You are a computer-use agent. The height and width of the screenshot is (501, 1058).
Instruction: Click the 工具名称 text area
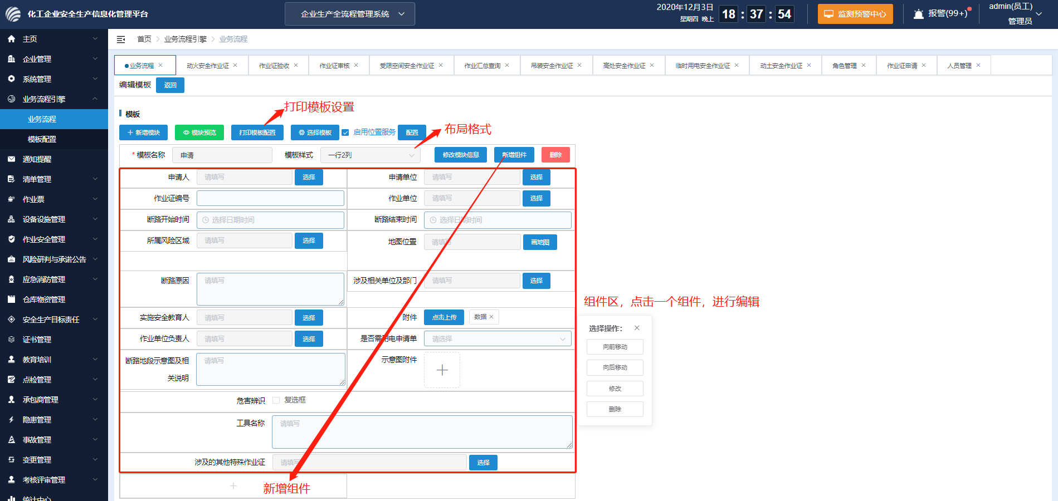click(x=422, y=431)
